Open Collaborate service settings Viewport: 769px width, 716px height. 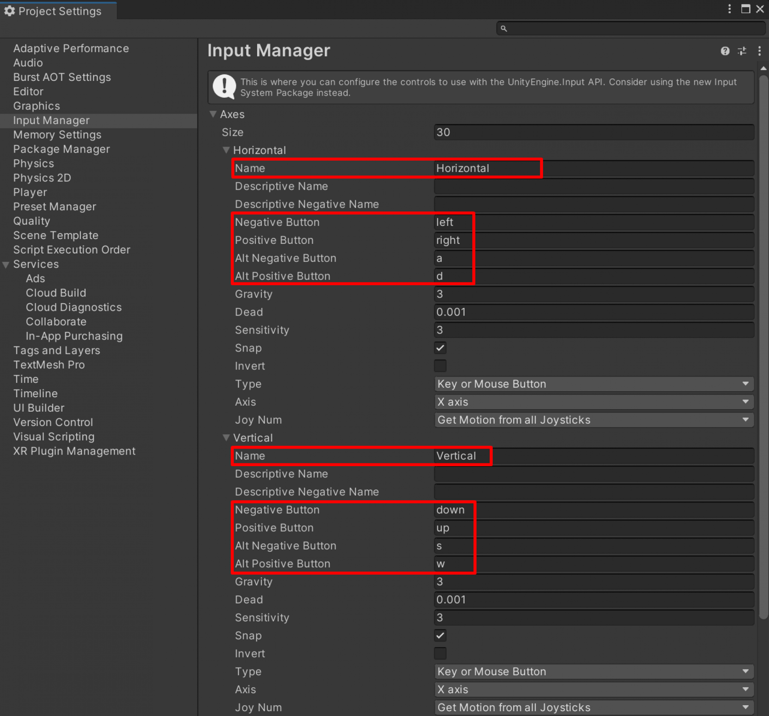(x=56, y=322)
